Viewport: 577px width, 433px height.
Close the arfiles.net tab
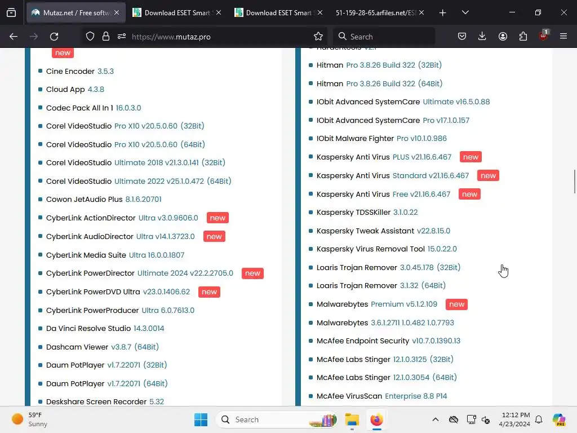coord(421,12)
